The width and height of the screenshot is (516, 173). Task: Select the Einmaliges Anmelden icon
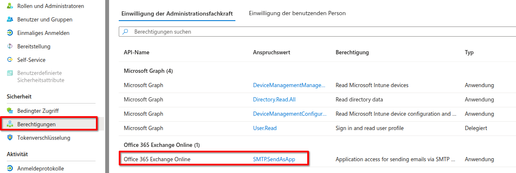pyautogui.click(x=10, y=33)
